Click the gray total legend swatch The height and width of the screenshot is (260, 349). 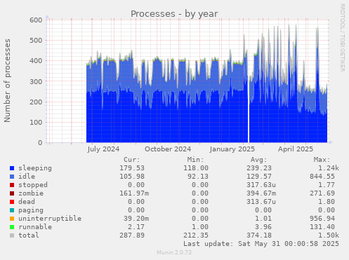point(12,235)
